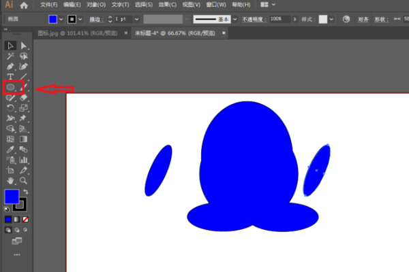Viewport: 409px width, 272px height.
Task: Set paint to None (red slash box)
Action: (x=26, y=220)
